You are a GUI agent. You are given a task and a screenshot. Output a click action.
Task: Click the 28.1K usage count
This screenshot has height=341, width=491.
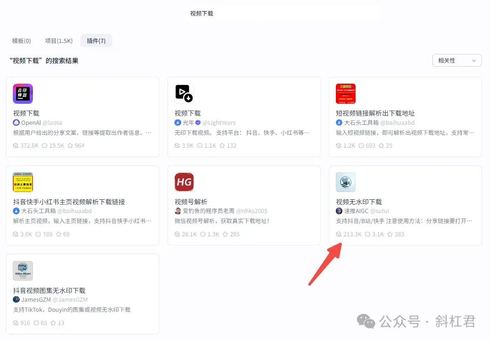(x=189, y=234)
